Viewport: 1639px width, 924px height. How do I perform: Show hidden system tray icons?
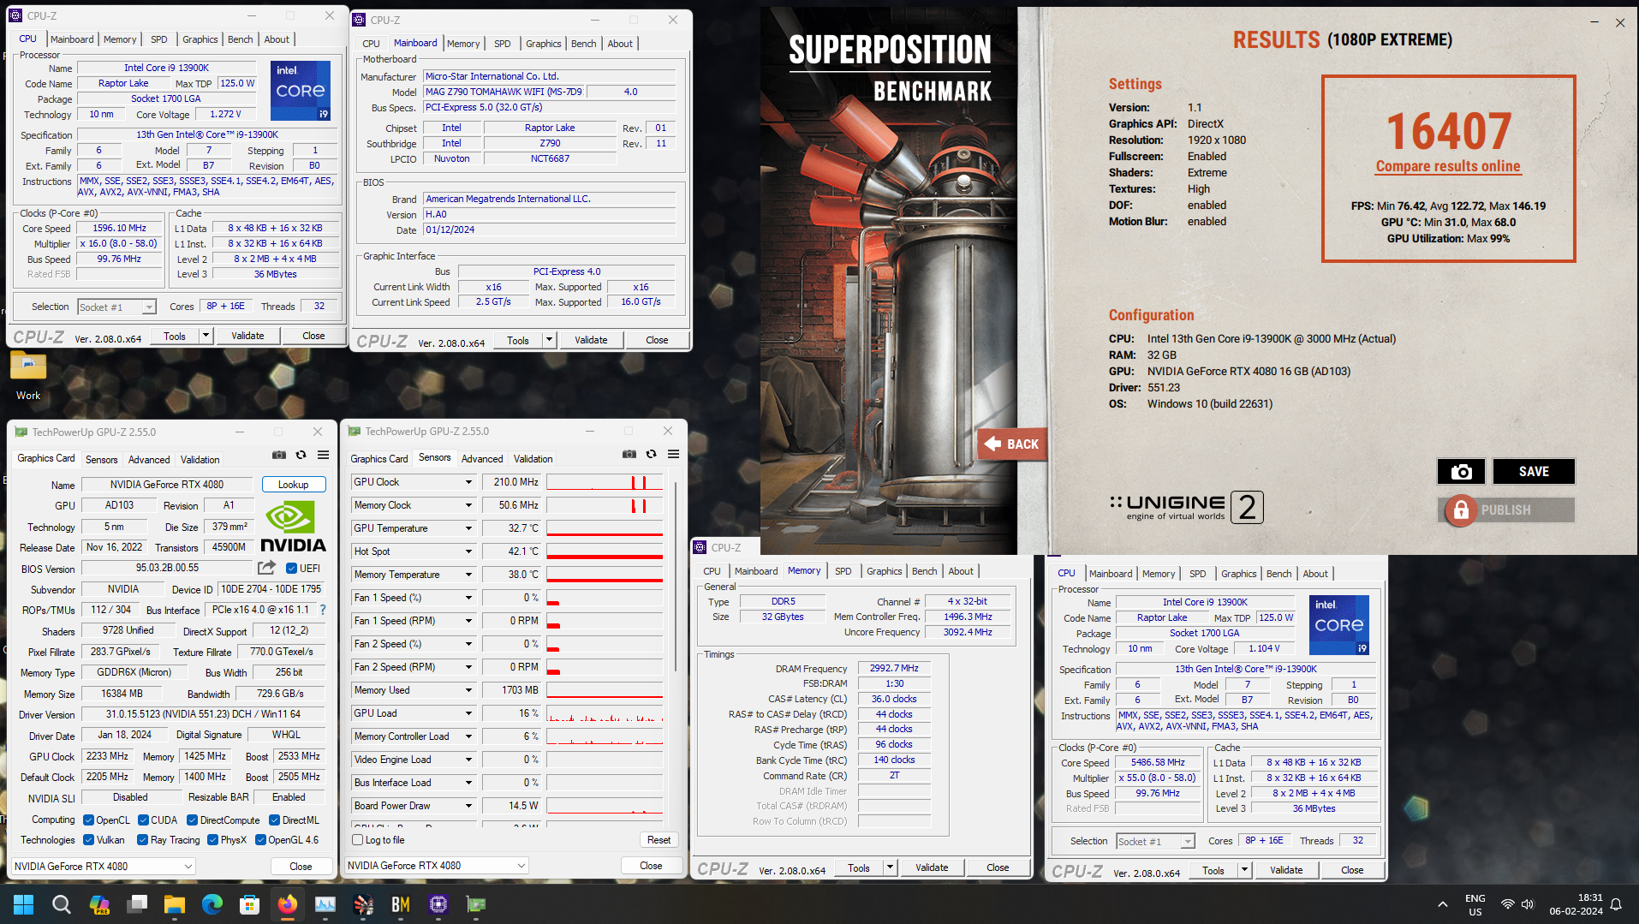pos(1443,904)
